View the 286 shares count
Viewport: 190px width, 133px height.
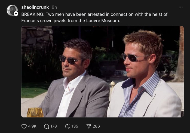[96, 126]
